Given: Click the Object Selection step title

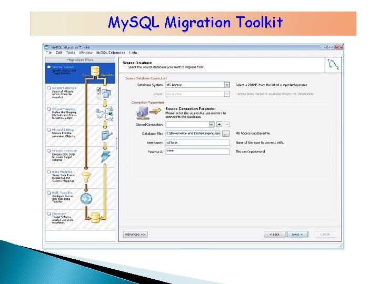Looking at the screenshot, I should pyautogui.click(x=64, y=88).
